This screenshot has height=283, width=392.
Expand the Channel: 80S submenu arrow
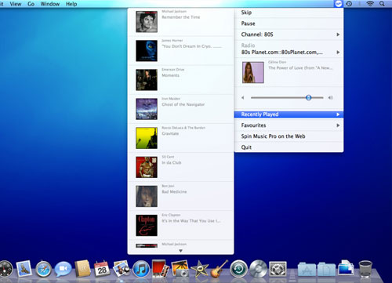(x=338, y=34)
